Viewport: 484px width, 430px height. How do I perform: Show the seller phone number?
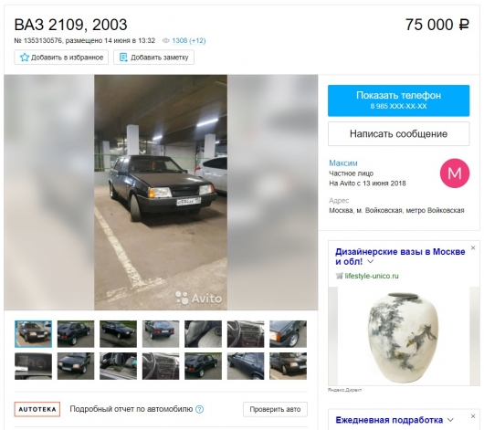click(398, 100)
